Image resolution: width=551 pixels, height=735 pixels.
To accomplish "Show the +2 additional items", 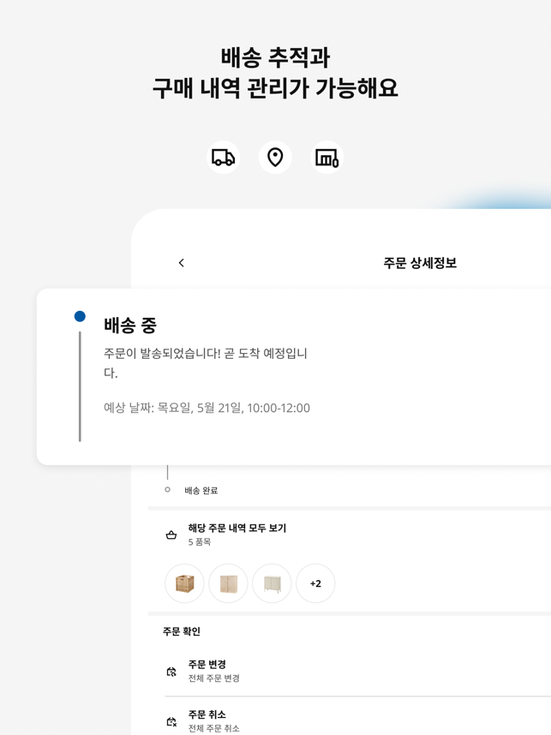I will point(315,583).
